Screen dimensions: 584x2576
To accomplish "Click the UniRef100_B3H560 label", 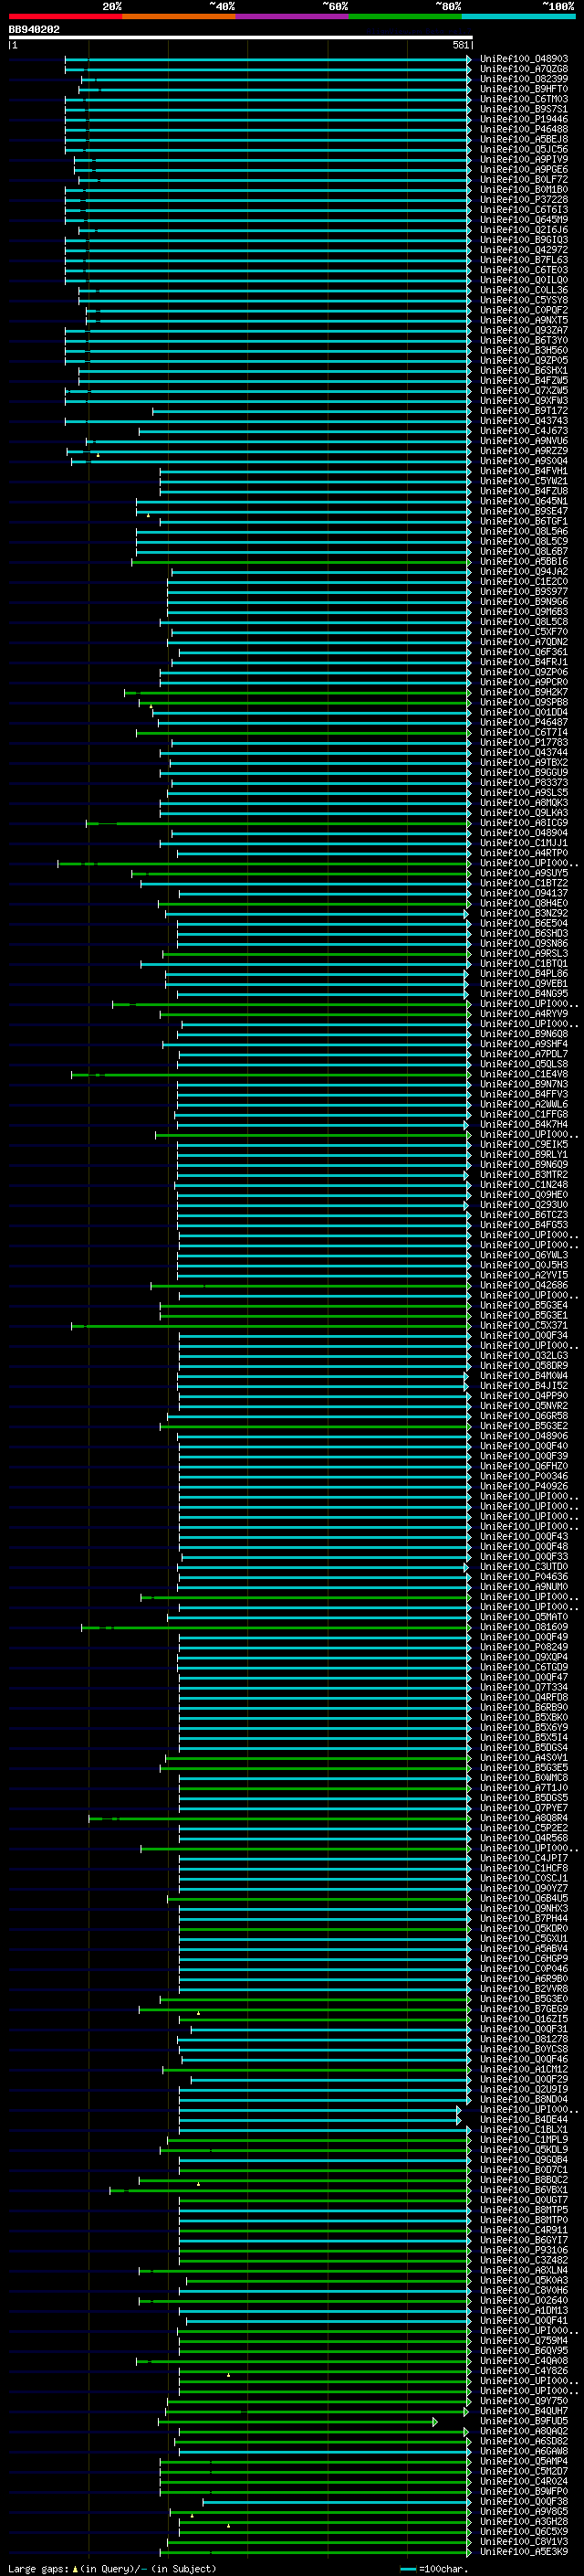I will [x=523, y=350].
